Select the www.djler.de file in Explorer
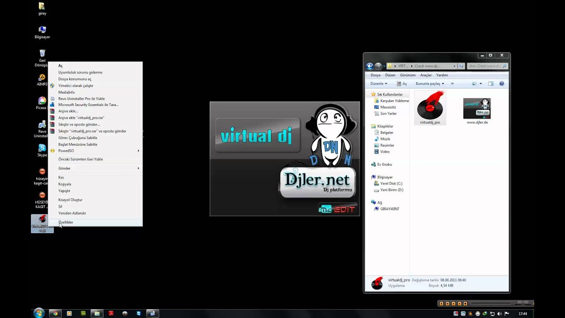565x318 pixels. (x=477, y=111)
